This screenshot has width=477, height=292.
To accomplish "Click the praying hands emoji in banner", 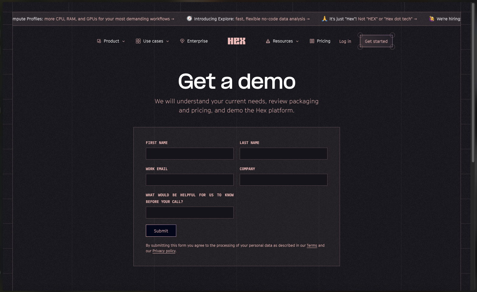I will (x=324, y=19).
